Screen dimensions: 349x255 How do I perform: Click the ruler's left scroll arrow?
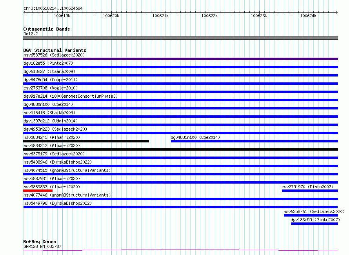[24, 12]
